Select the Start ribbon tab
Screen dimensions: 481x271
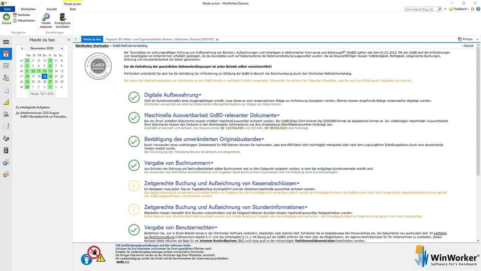73,9
